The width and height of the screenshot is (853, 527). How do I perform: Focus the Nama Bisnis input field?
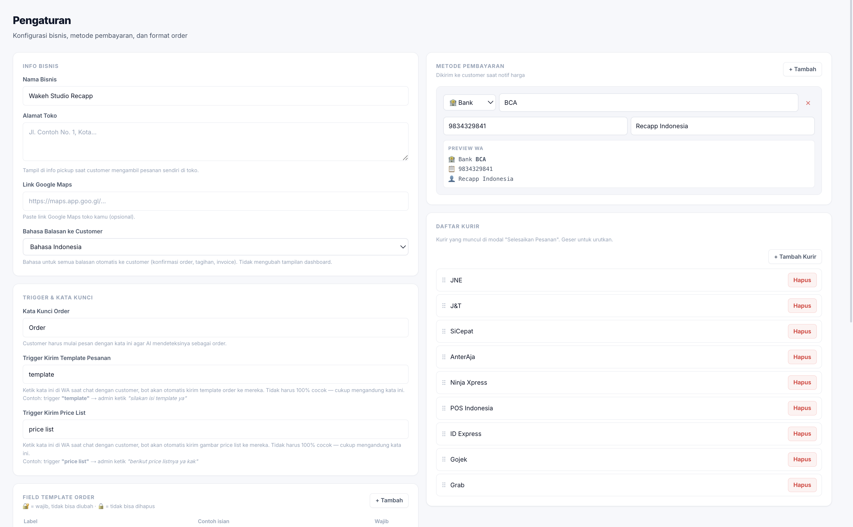pos(216,96)
